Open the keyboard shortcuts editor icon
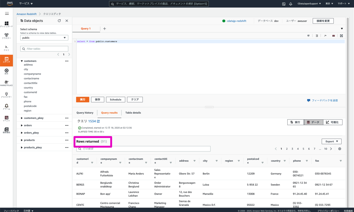This screenshot has height=212, width=354. pos(333,36)
